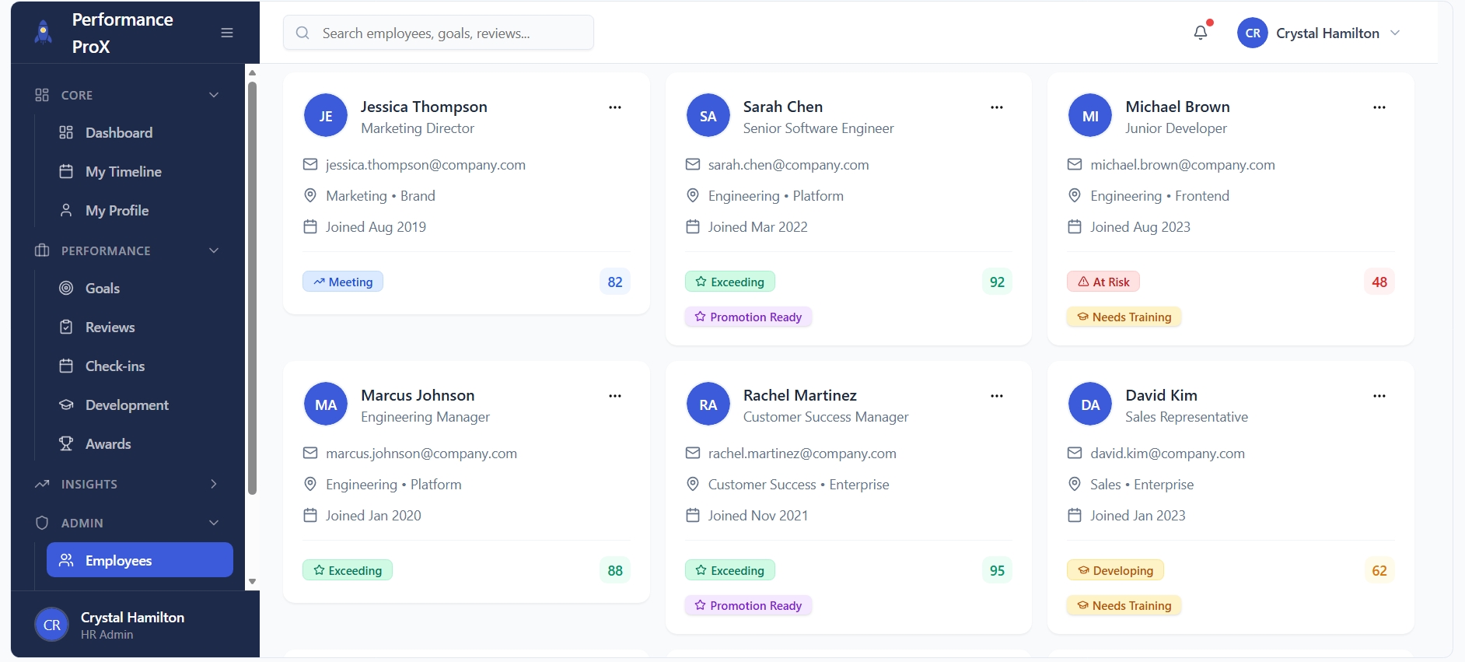Open Reviews section
Image resolution: width=1465 pixels, height=662 pixels.
(140, 327)
